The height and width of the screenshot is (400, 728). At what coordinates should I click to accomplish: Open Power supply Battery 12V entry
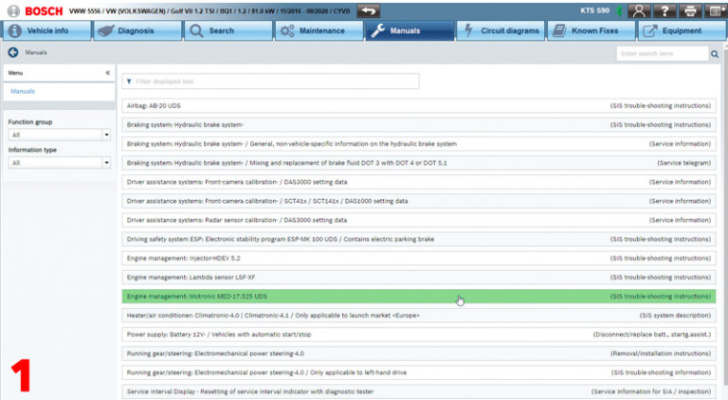[417, 334]
